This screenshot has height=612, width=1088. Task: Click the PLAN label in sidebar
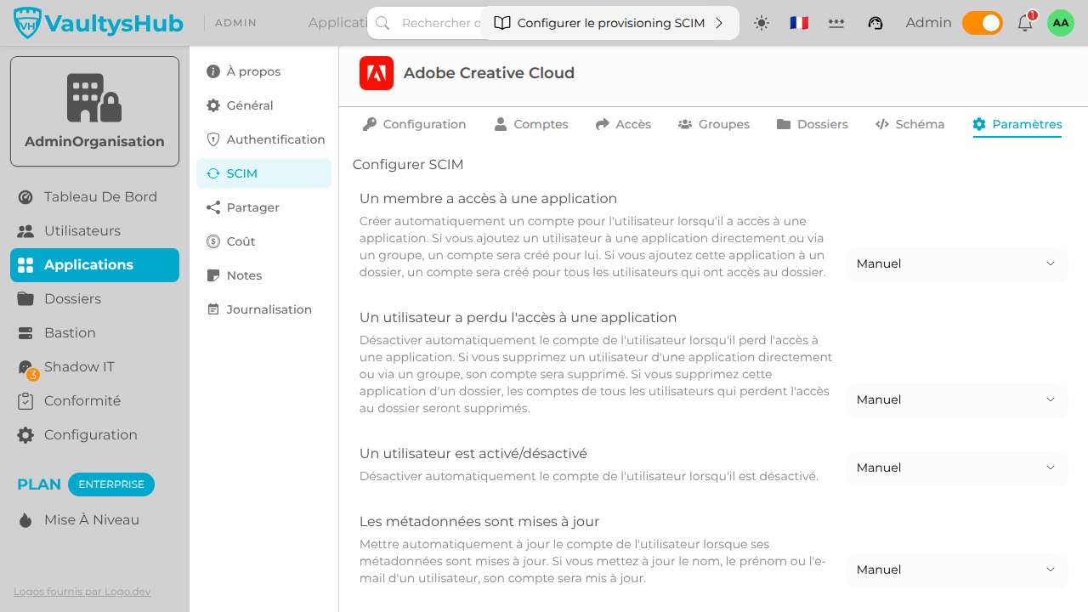click(x=39, y=484)
